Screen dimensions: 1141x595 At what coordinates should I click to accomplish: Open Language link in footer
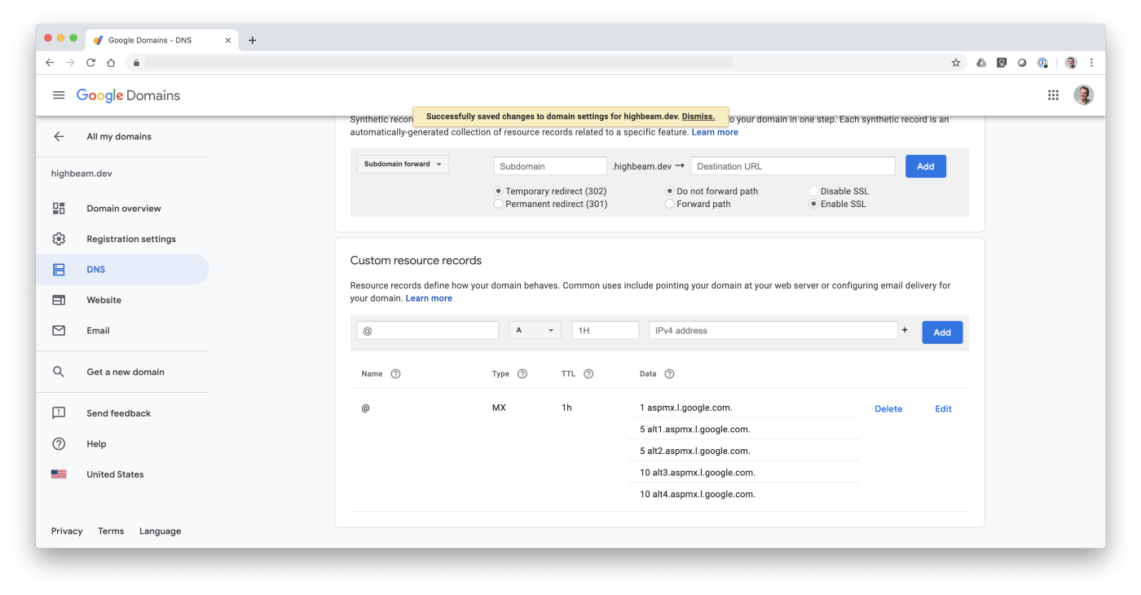click(160, 531)
